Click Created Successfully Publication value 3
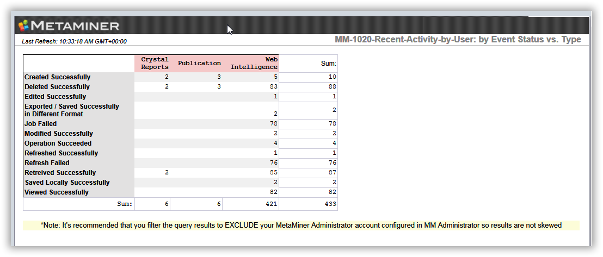Viewport: 603px width, 257px height. click(219, 77)
